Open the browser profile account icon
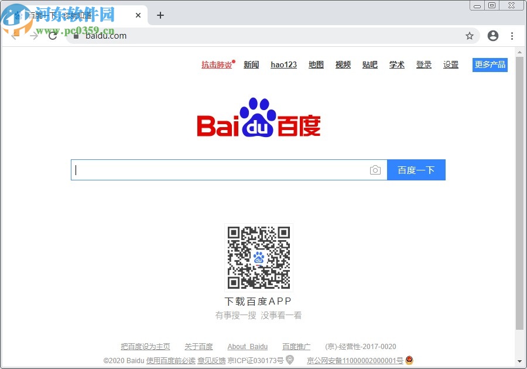 [x=492, y=36]
